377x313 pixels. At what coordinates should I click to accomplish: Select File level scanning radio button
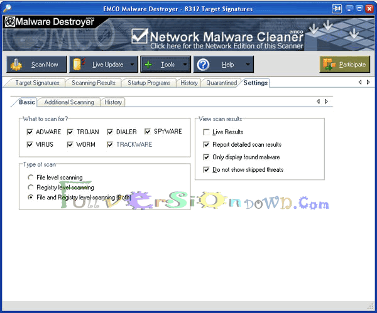point(31,178)
